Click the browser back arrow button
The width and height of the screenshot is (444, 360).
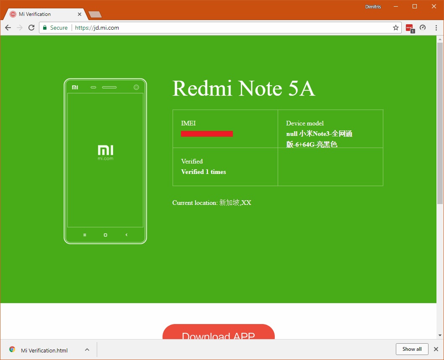tap(8, 28)
